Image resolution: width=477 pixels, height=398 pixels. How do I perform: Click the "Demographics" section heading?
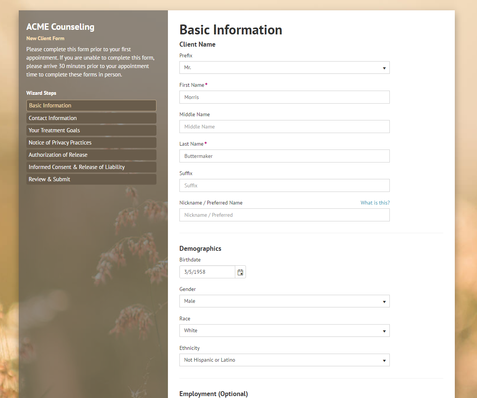[200, 249]
